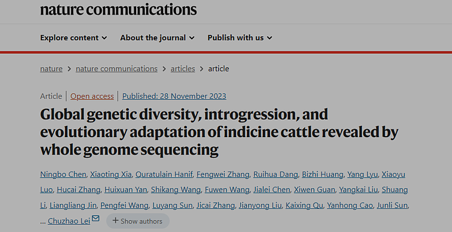Click envelope icon next to Chuzhao Lei
Screen dimensions: 452x232
[x=95, y=219]
